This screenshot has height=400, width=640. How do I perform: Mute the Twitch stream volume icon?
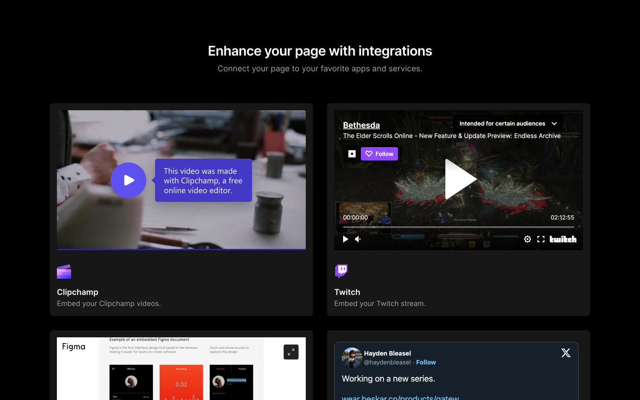(x=358, y=239)
